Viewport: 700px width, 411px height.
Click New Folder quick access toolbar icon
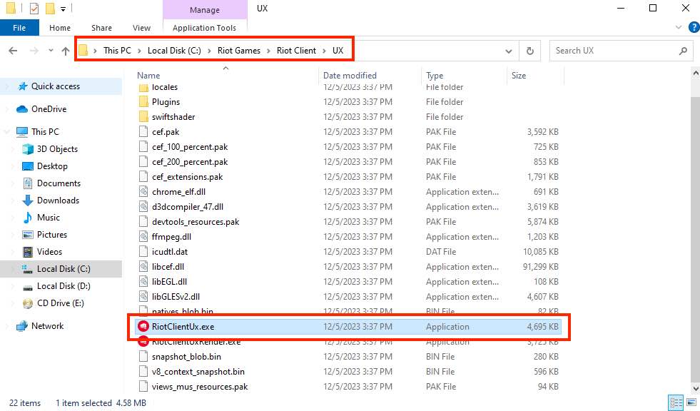(51, 8)
